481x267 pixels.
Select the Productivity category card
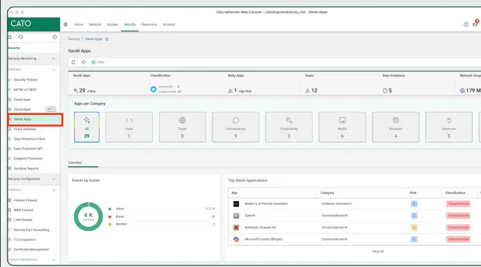[x=289, y=127]
